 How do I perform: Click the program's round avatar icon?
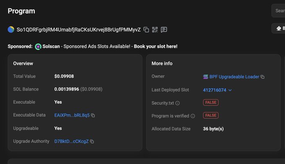11,29
